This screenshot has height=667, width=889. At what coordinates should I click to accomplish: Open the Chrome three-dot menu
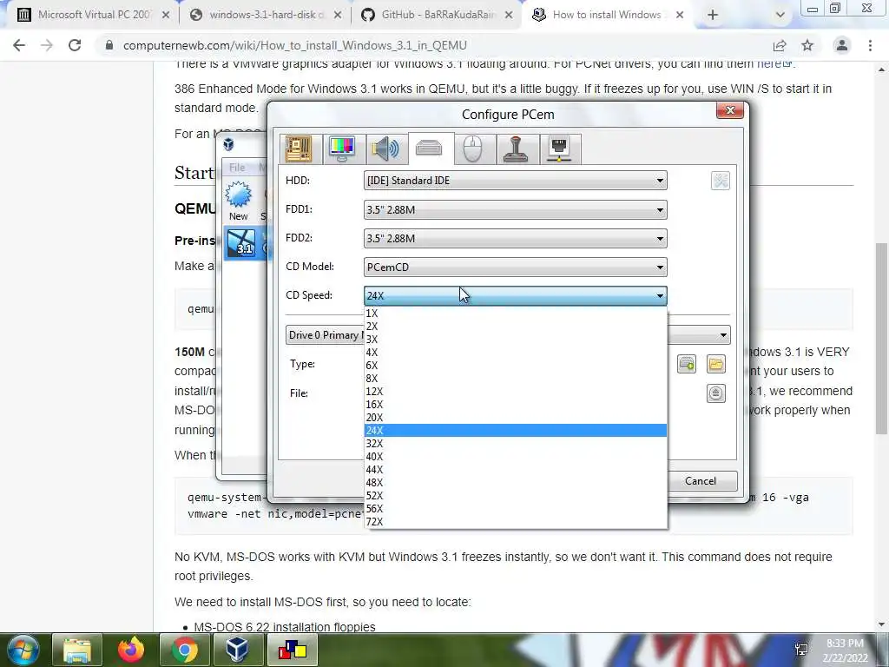870,45
